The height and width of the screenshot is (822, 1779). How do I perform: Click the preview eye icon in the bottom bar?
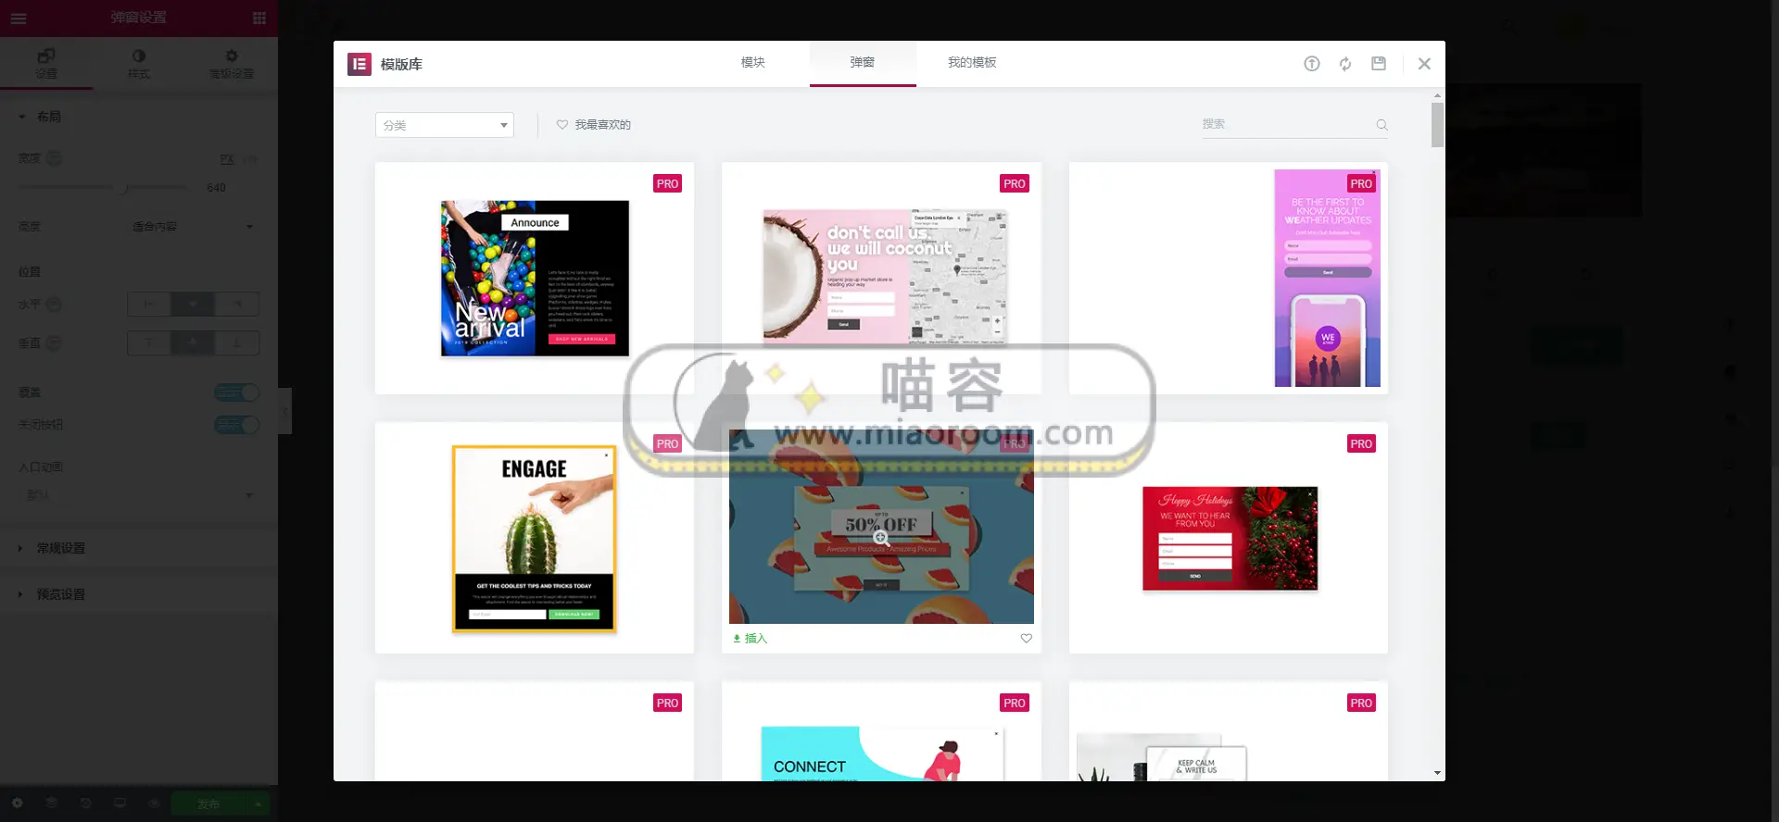[154, 803]
